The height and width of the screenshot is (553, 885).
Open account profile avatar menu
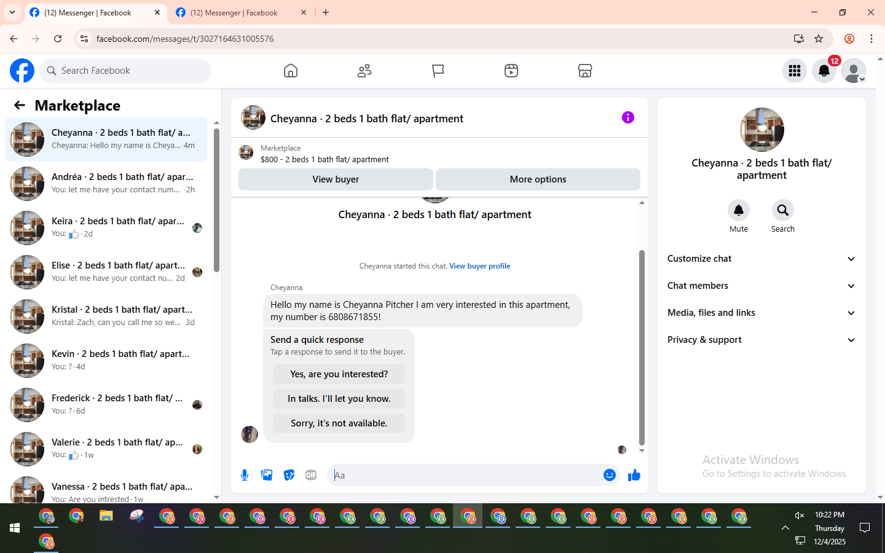coord(854,71)
